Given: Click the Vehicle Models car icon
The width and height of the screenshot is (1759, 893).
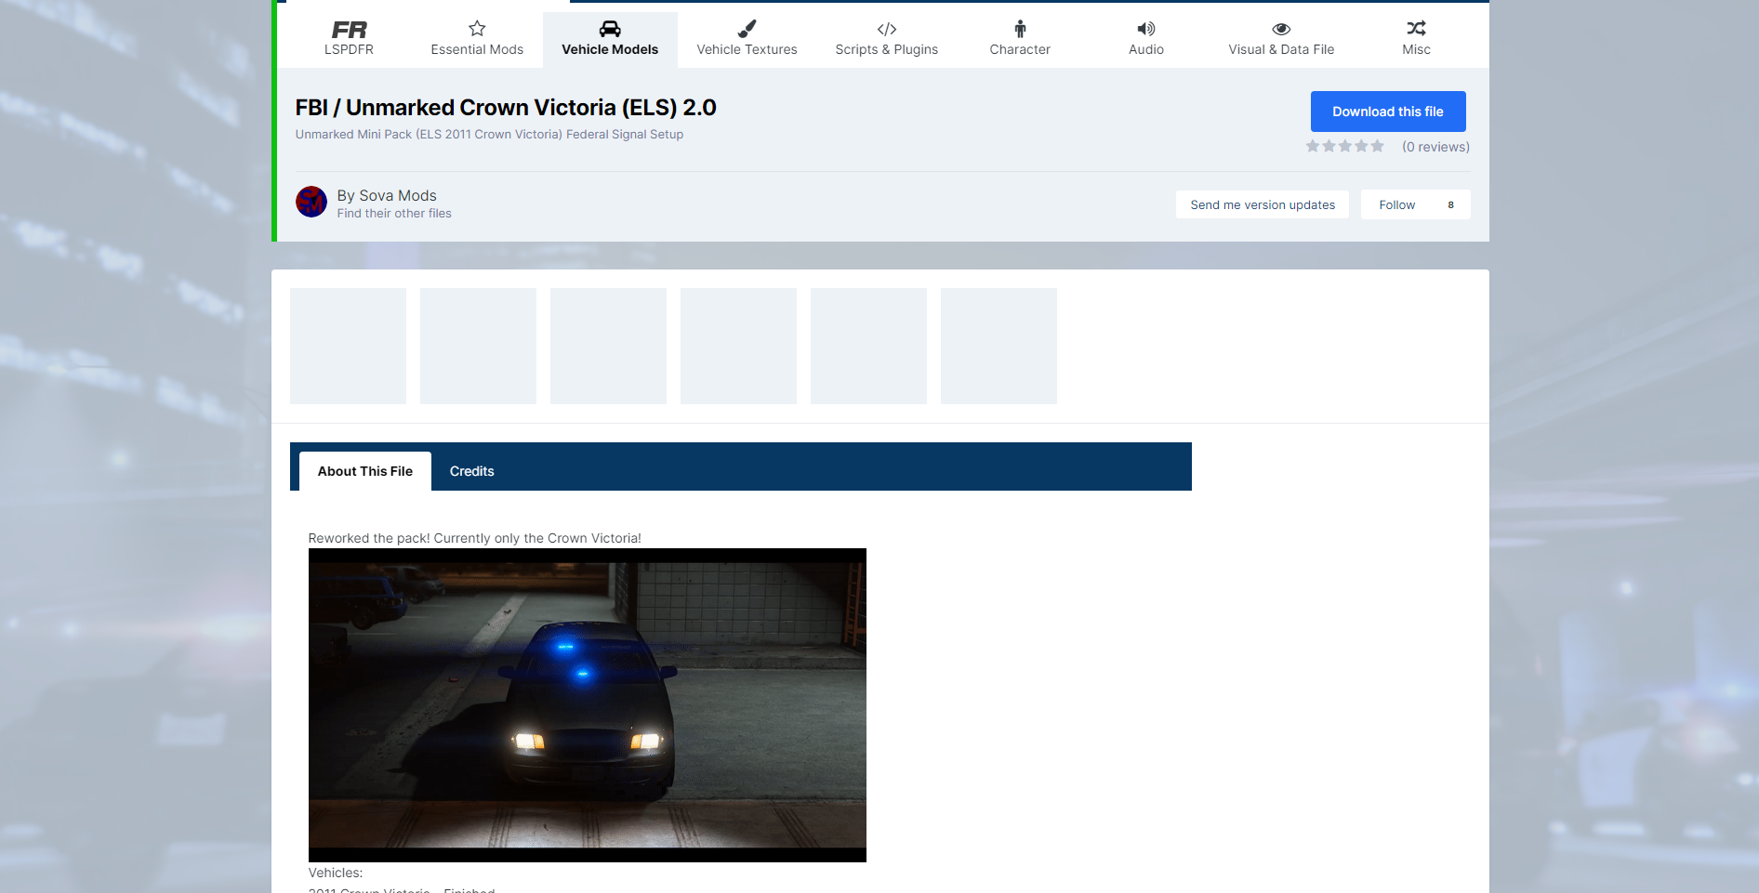Looking at the screenshot, I should pyautogui.click(x=610, y=29).
